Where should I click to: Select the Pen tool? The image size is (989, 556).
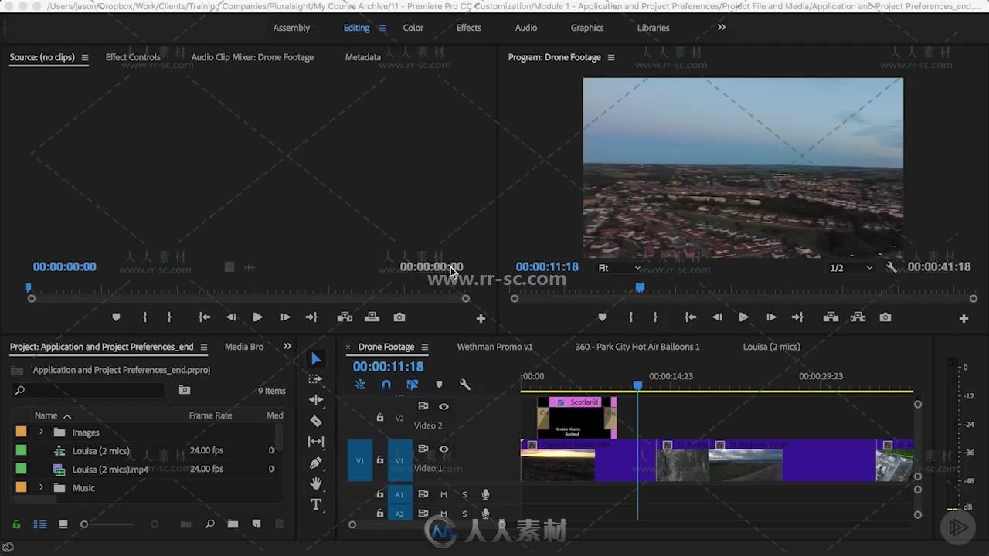click(x=316, y=463)
